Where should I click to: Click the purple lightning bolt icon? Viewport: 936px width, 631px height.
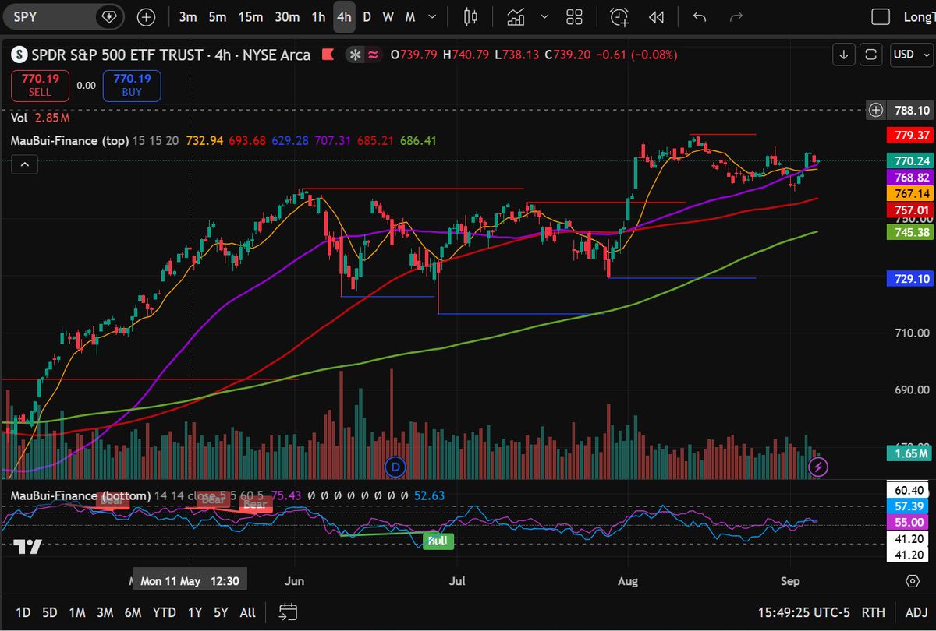pyautogui.click(x=819, y=467)
